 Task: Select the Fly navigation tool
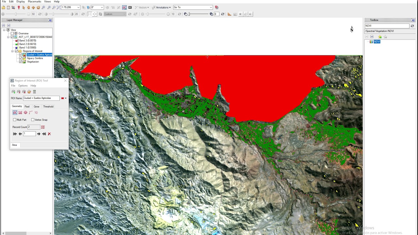pos(33,8)
